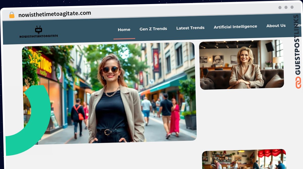The height and width of the screenshot is (169, 303).
Task: Click the orange underline beneath Home
Action: point(124,39)
